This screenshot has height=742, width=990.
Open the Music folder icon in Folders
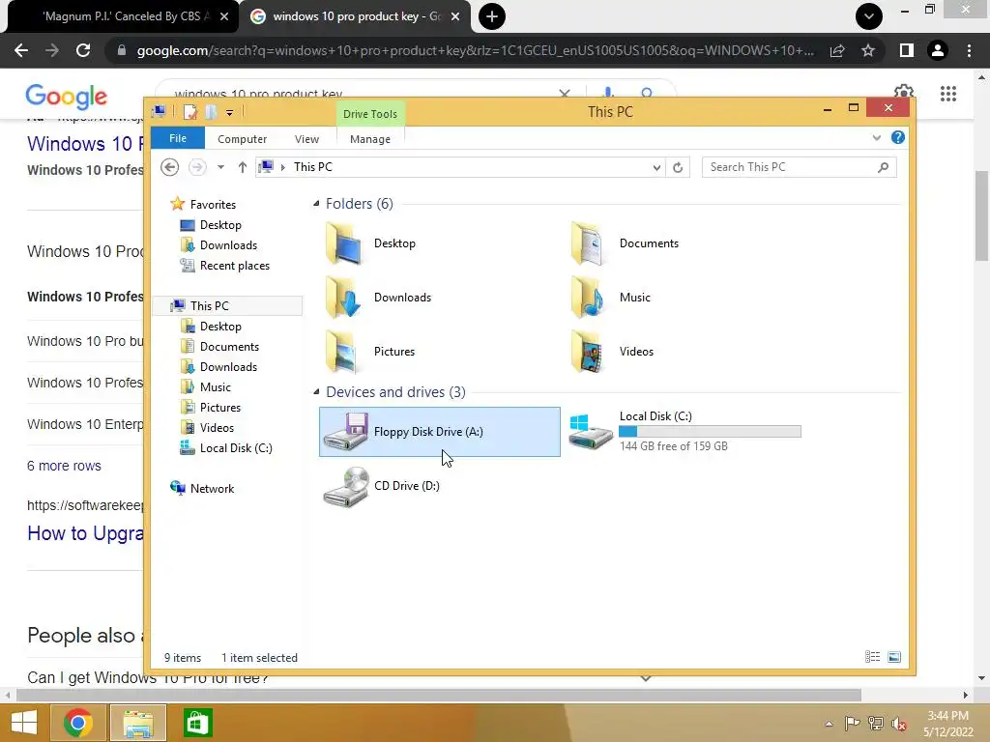(589, 298)
